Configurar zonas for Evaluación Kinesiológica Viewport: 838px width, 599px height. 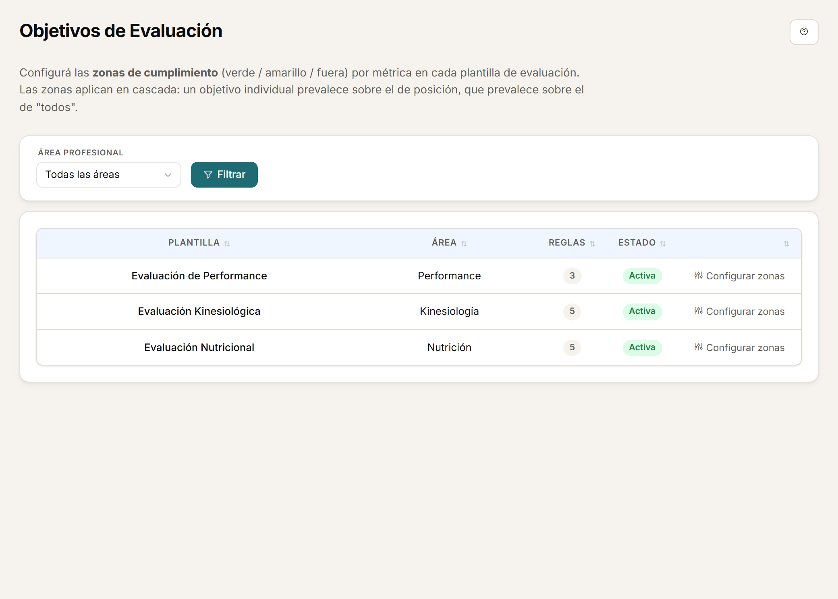click(x=739, y=311)
